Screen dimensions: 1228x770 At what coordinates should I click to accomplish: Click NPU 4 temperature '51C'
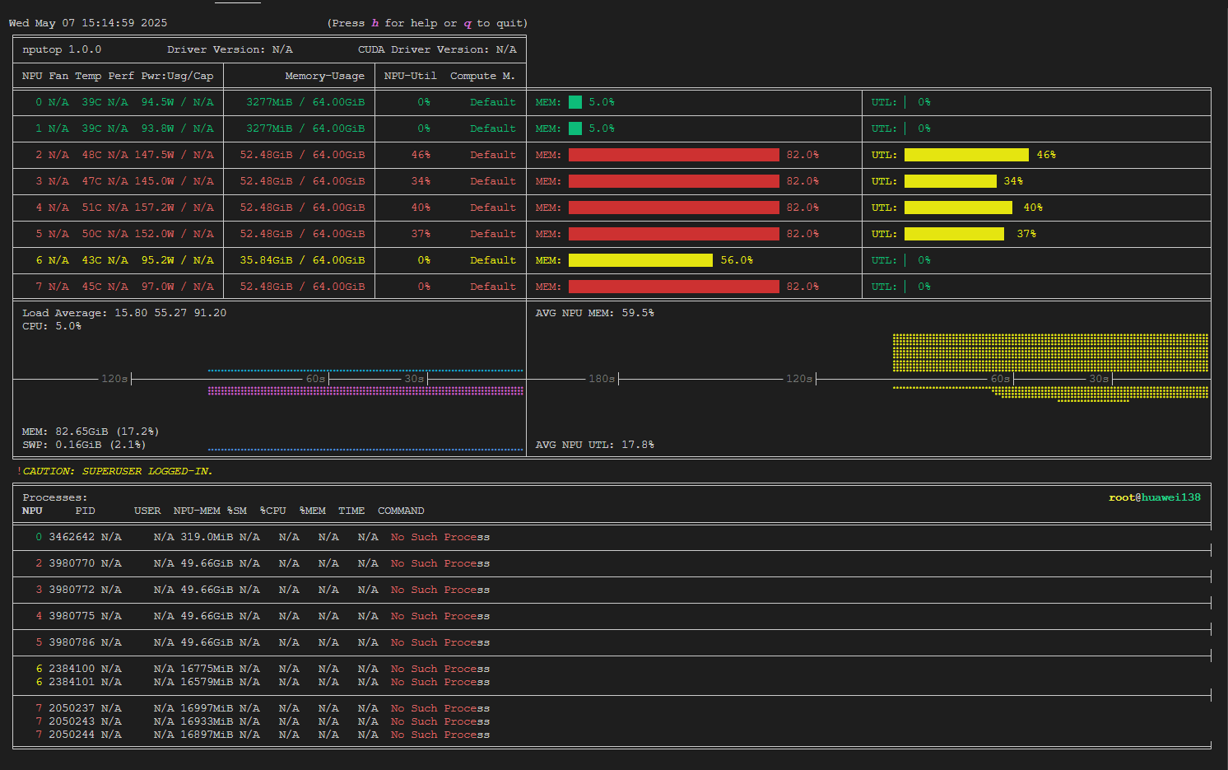tap(91, 208)
